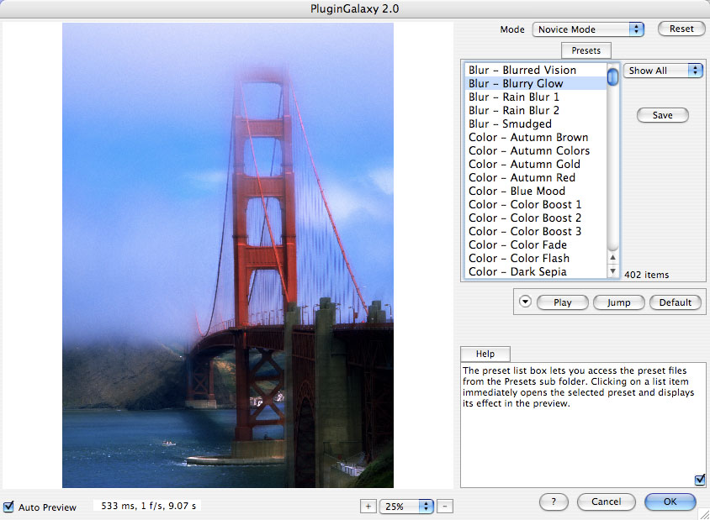The height and width of the screenshot is (520, 710).
Task: Select the Blur – Blurred Vision preset
Action: (535, 70)
